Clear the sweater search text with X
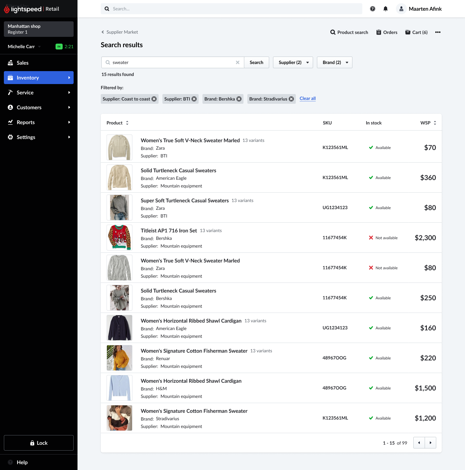Viewport: 465px width, 470px height. tap(238, 62)
